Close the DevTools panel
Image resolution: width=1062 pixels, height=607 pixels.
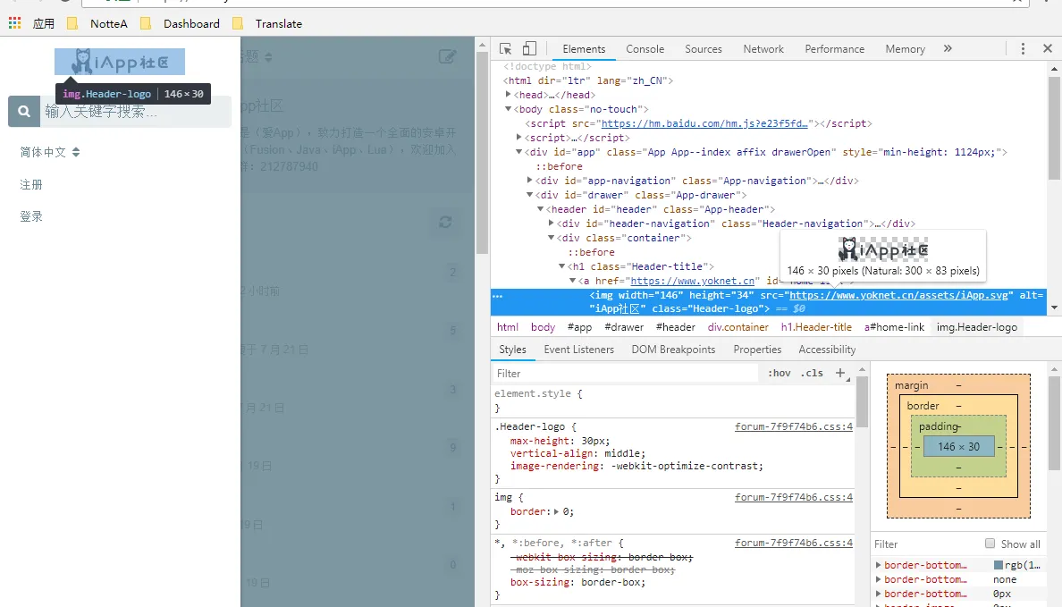tap(1048, 49)
